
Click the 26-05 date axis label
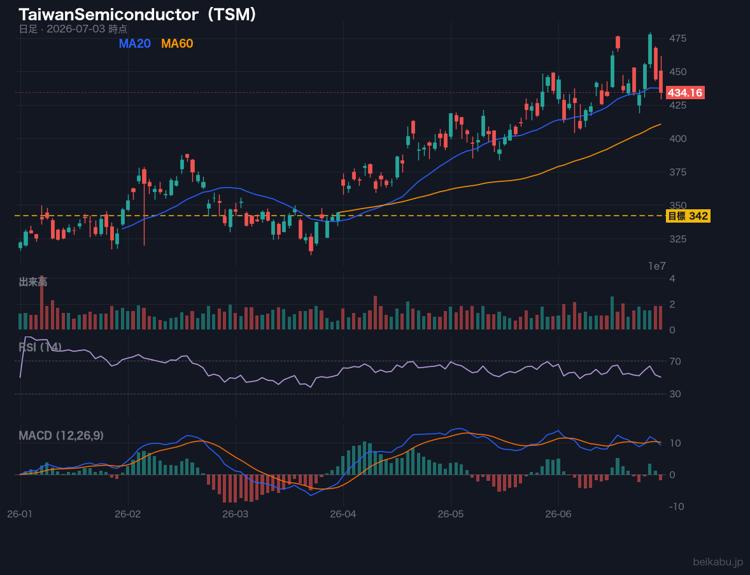click(x=451, y=515)
